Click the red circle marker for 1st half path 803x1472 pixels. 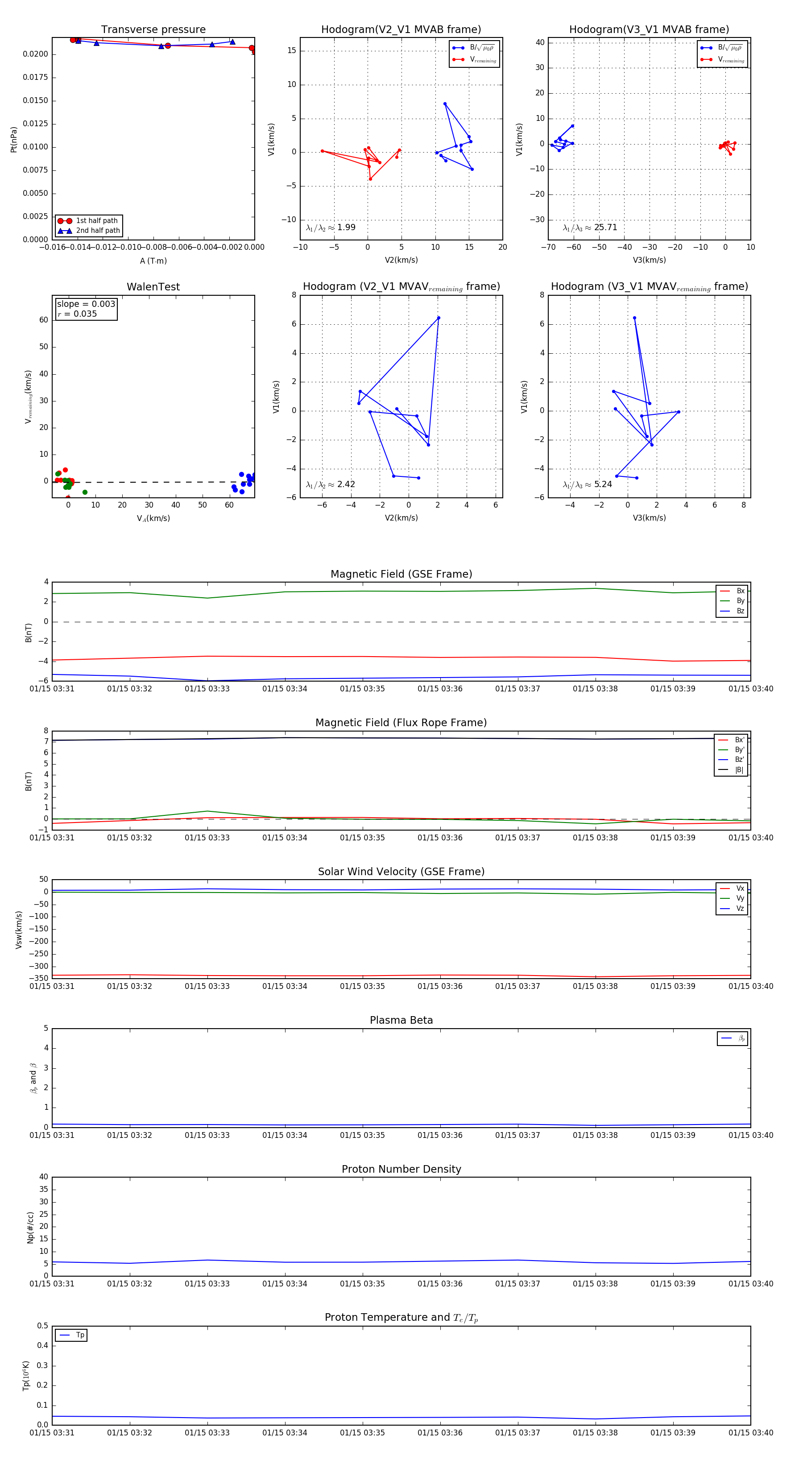(x=65, y=221)
